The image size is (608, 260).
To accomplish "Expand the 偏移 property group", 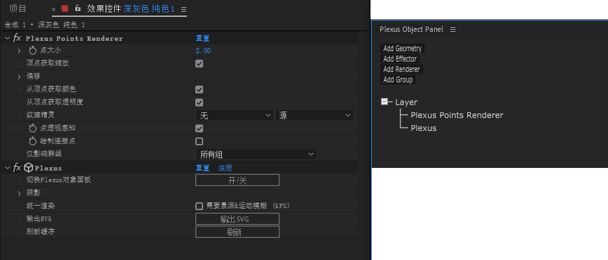I will [19, 77].
